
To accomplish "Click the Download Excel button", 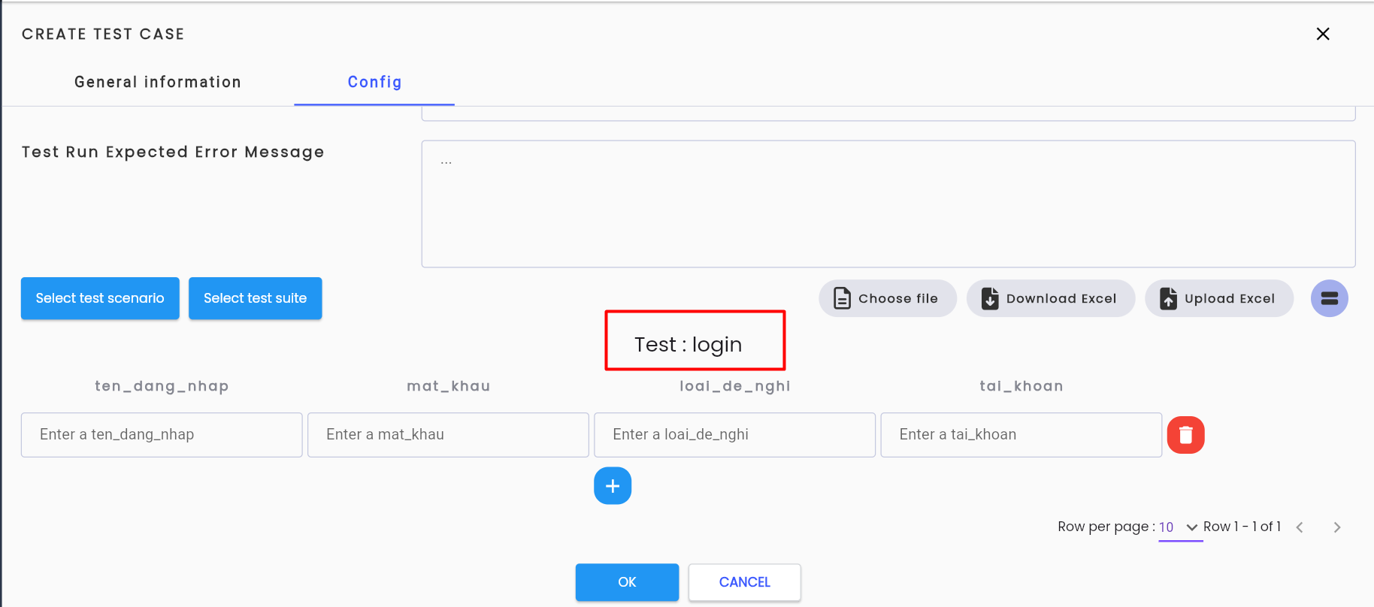I will [x=1050, y=298].
